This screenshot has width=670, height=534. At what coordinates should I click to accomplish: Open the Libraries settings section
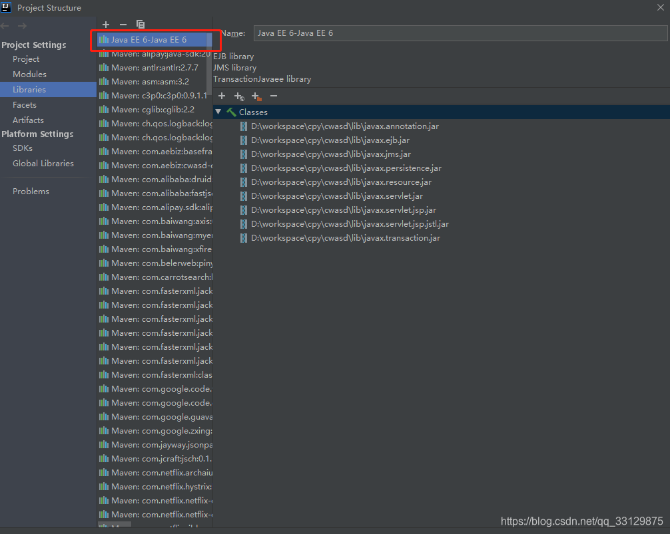(29, 89)
